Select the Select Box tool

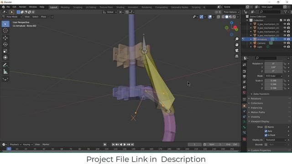coord(5,24)
